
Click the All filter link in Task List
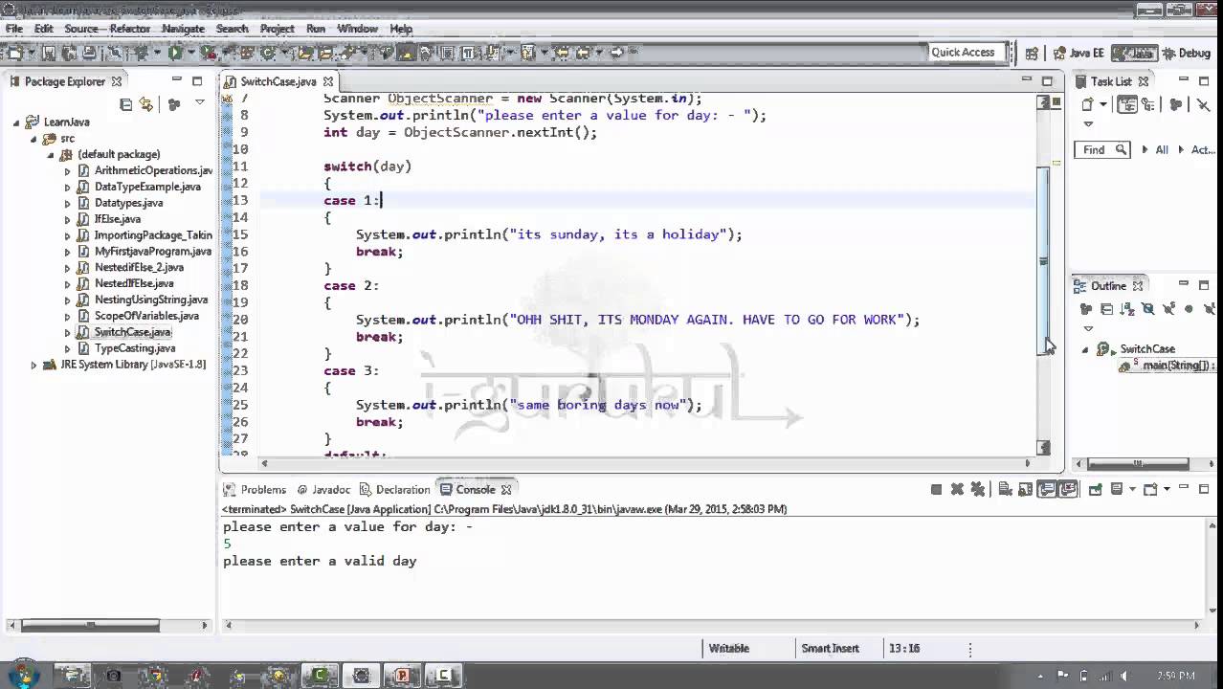1162,149
